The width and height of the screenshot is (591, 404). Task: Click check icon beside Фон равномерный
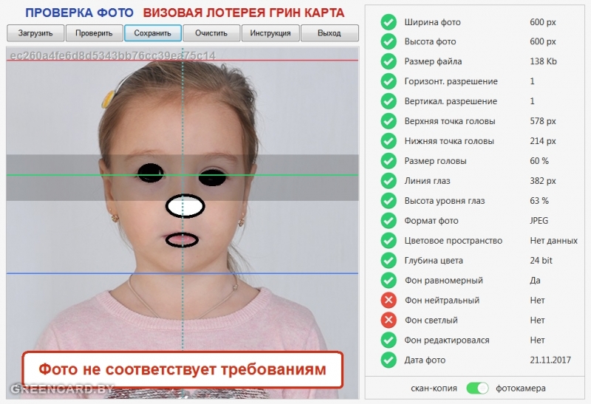tap(389, 281)
